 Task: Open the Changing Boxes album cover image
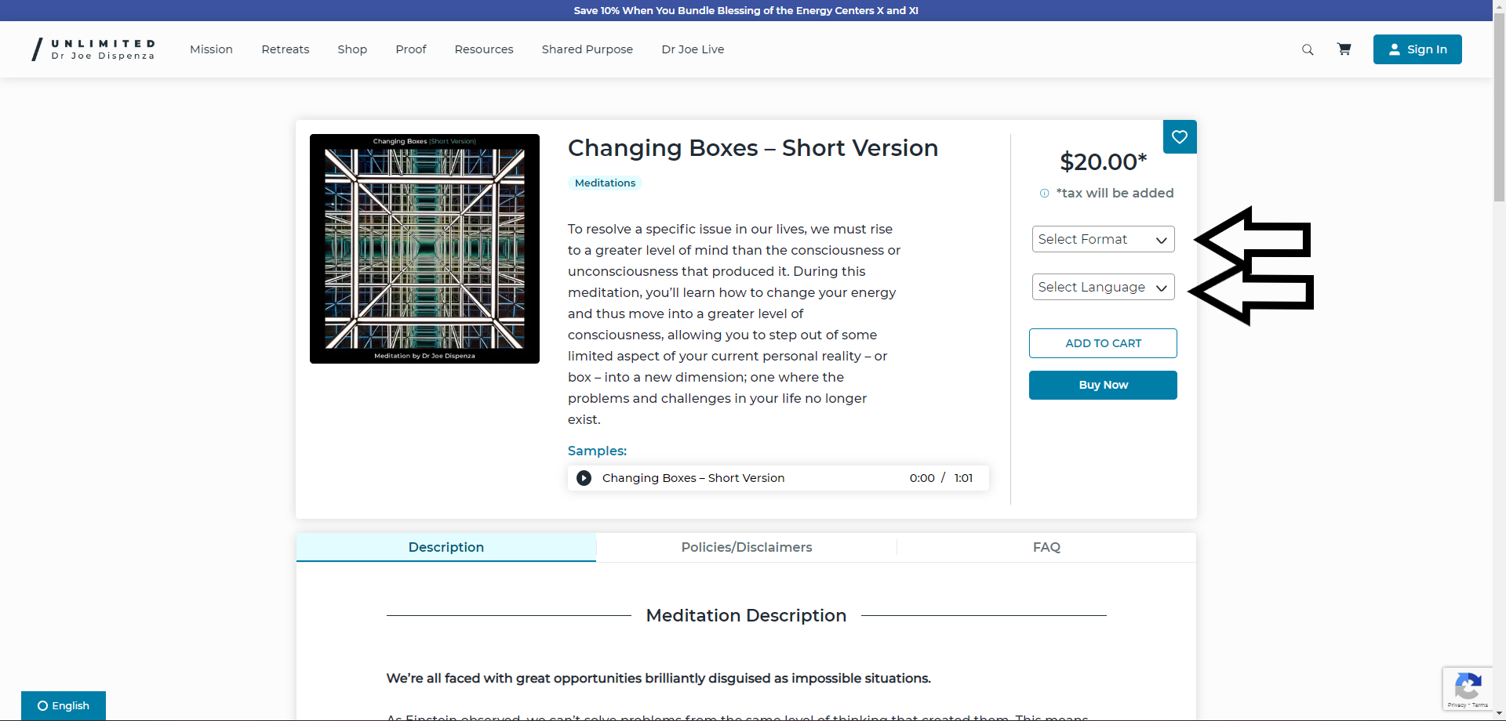coord(424,248)
